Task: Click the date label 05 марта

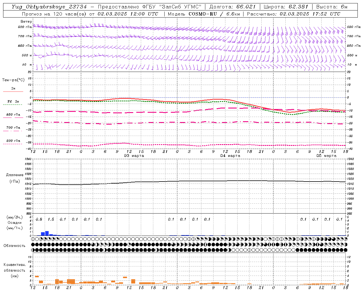Action: coord(326,156)
